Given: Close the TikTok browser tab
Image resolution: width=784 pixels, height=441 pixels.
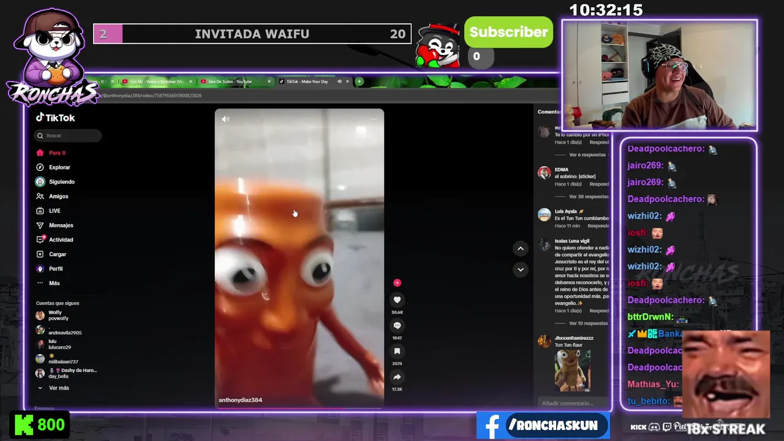Looking at the screenshot, I should point(347,81).
